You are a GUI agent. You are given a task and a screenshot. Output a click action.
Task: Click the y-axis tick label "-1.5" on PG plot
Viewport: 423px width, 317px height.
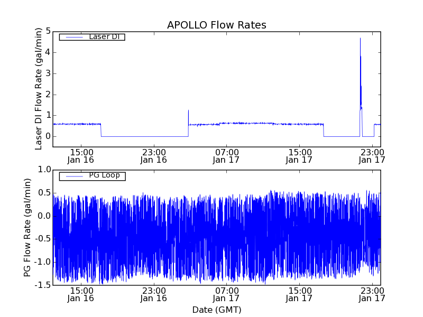click(43, 285)
